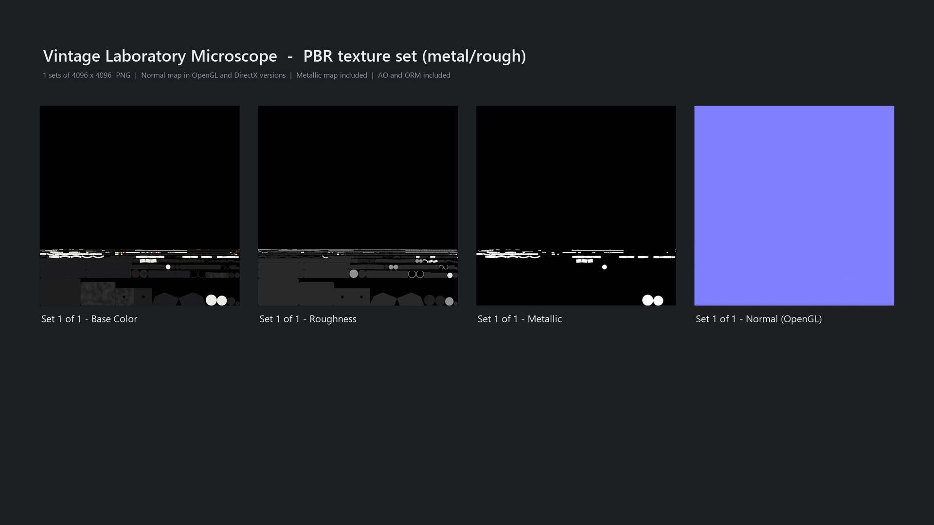The height and width of the screenshot is (525, 934).
Task: Click the 'AO and ORM included' text
Action: tap(414, 75)
